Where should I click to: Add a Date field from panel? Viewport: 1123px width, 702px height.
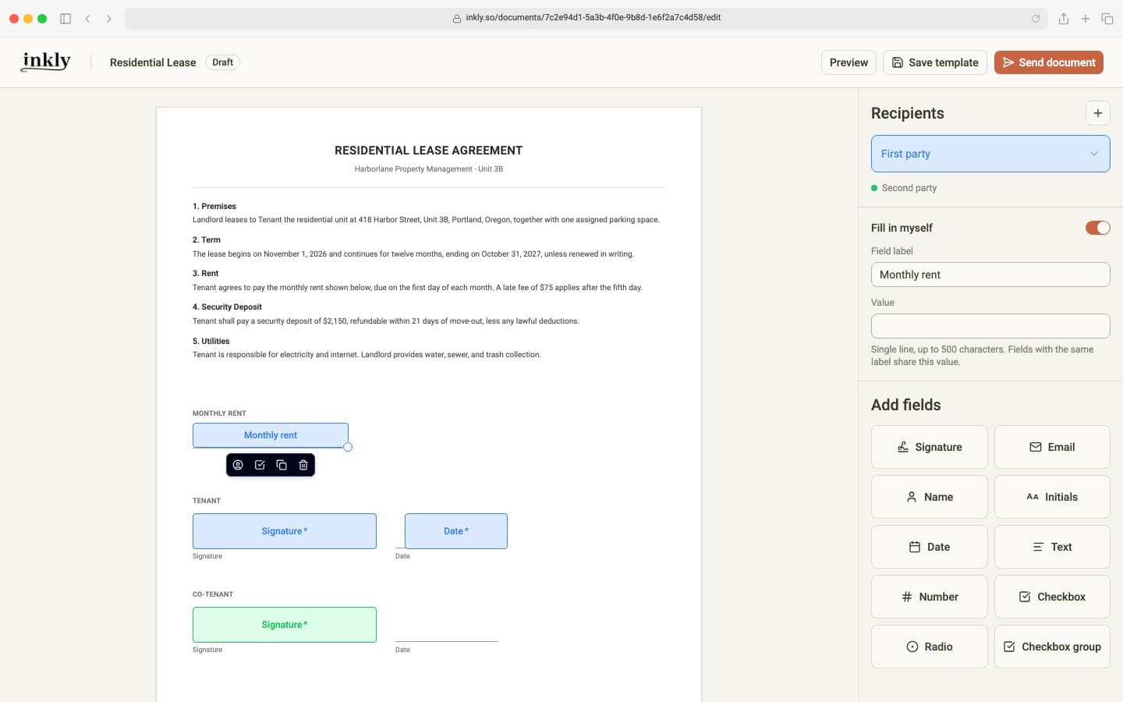coord(929,547)
